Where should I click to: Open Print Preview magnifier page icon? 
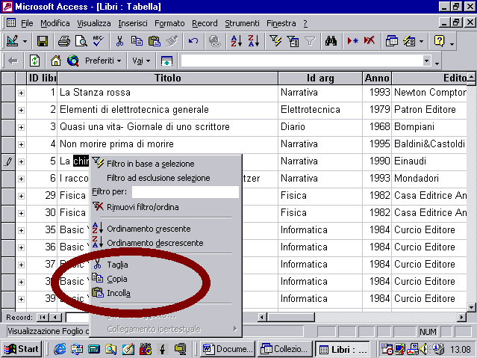81,41
